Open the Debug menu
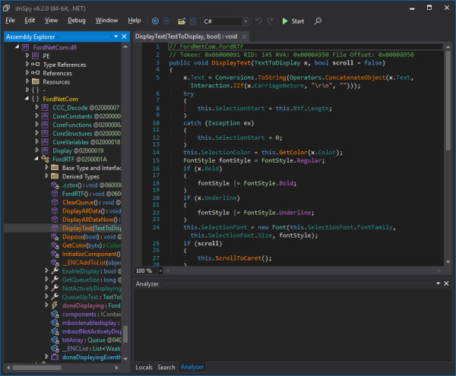 coord(77,21)
